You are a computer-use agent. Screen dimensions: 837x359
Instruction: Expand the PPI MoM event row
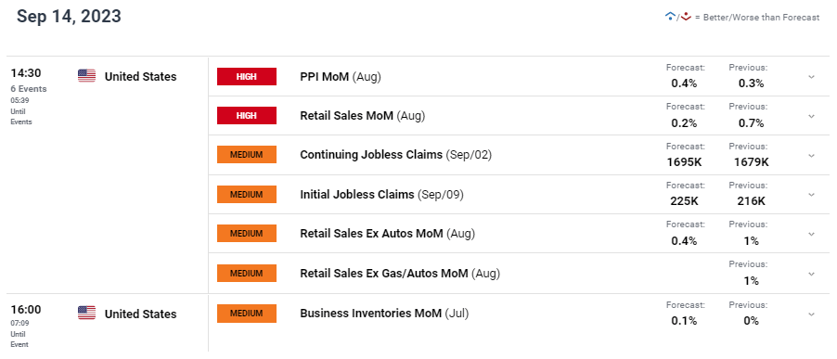pos(811,77)
